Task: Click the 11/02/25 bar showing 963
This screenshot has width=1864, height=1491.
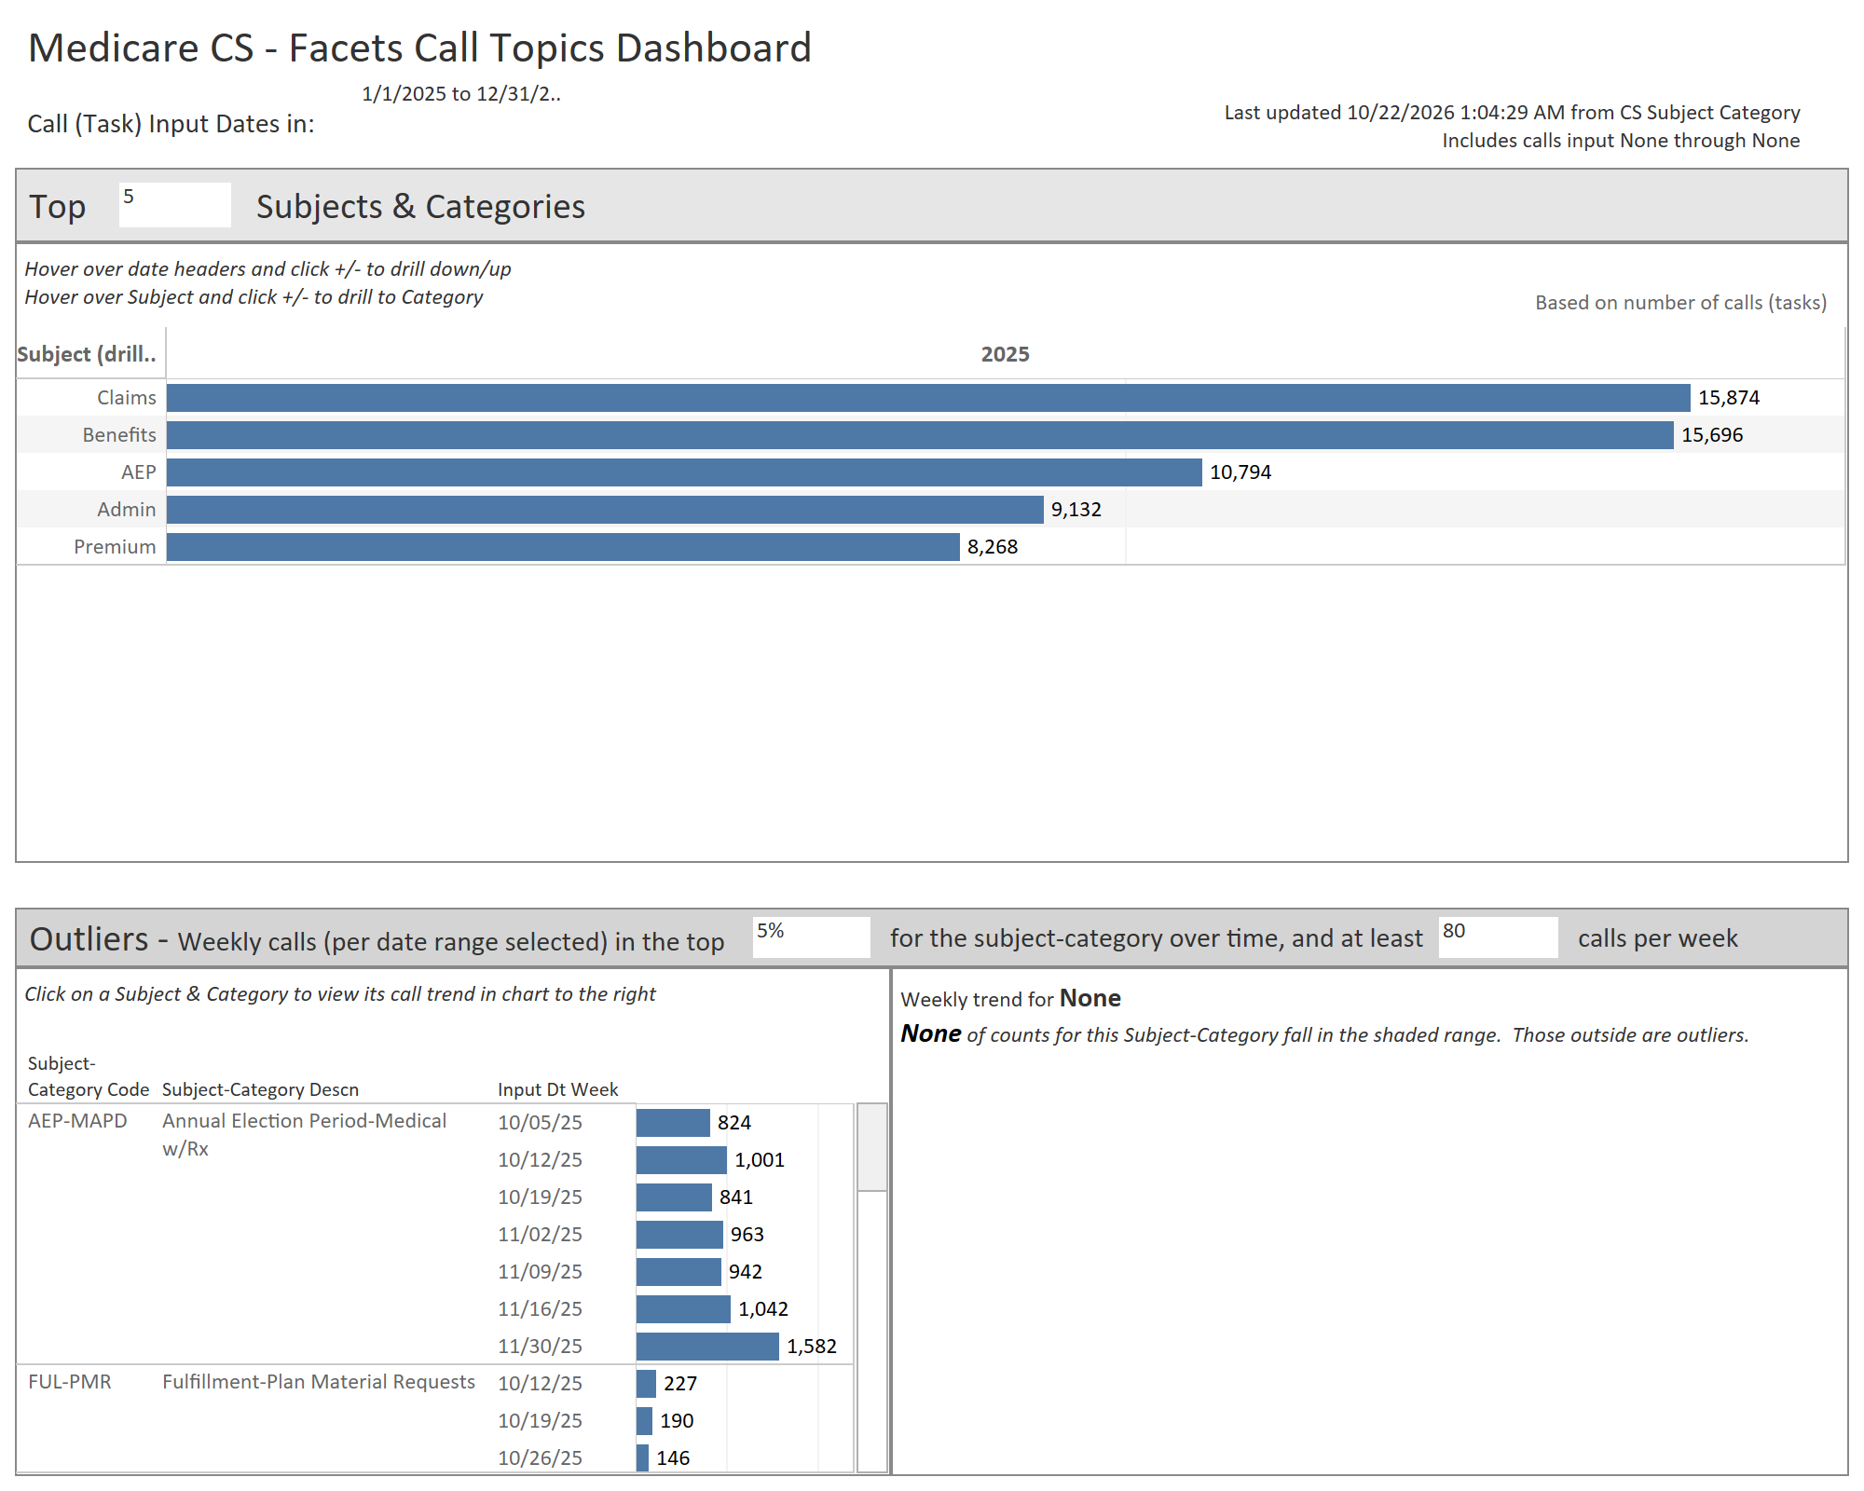Action: point(679,1235)
